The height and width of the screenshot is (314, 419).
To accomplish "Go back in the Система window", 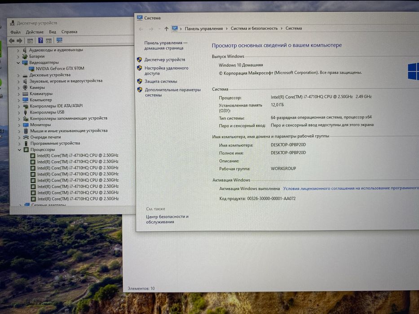I will tap(141, 29).
